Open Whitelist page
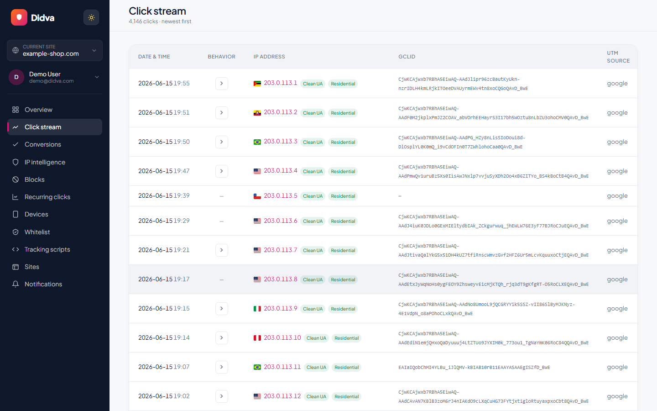This screenshot has height=411, width=657. pyautogui.click(x=55, y=232)
